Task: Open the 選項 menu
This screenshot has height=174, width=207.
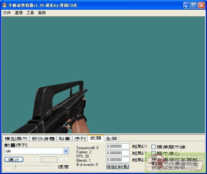Action: (18, 13)
